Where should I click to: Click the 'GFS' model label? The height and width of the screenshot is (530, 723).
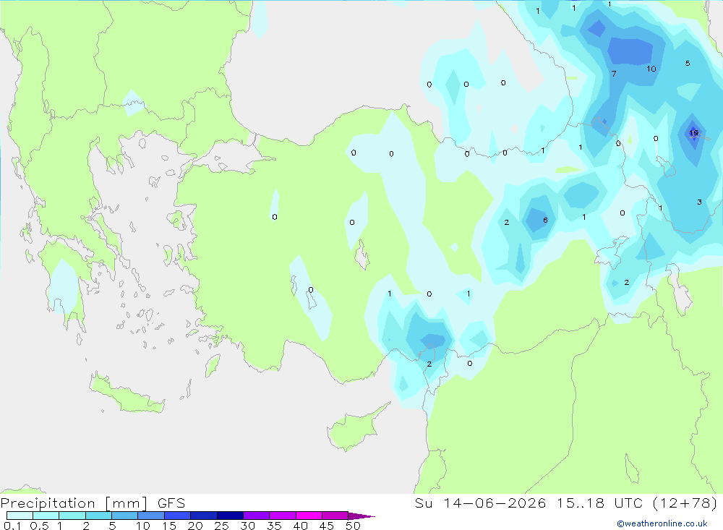(171, 503)
